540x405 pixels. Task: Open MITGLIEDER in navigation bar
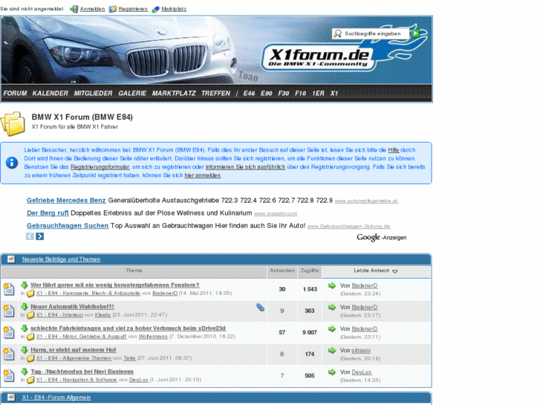(93, 94)
